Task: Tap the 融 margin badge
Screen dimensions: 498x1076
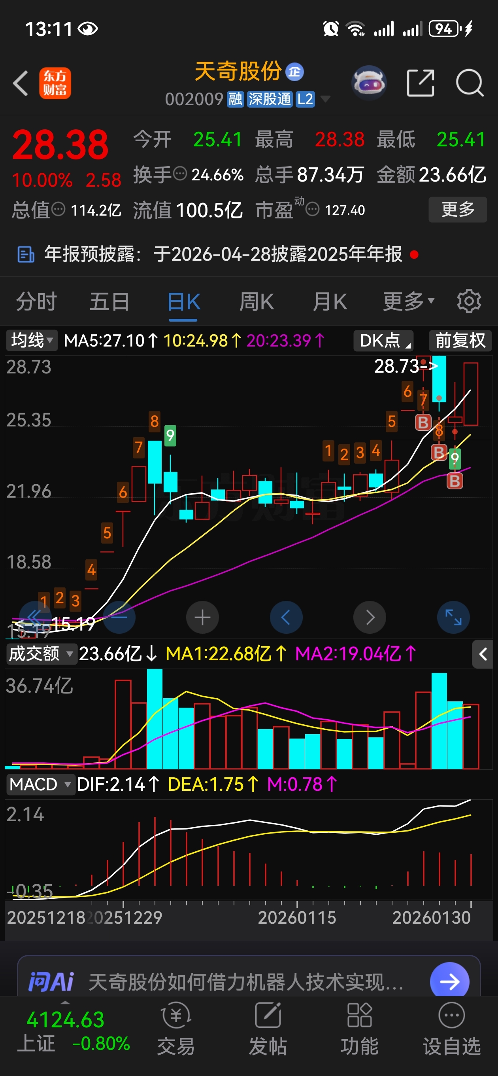Action: pos(235,99)
